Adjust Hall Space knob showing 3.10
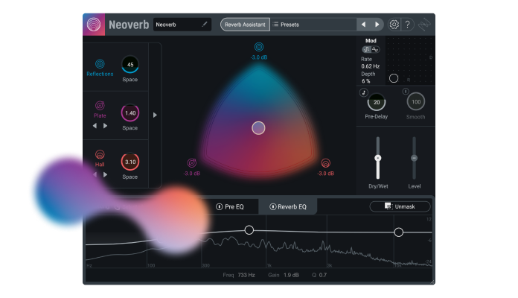Screen dimensions: 518x298 pos(130,162)
